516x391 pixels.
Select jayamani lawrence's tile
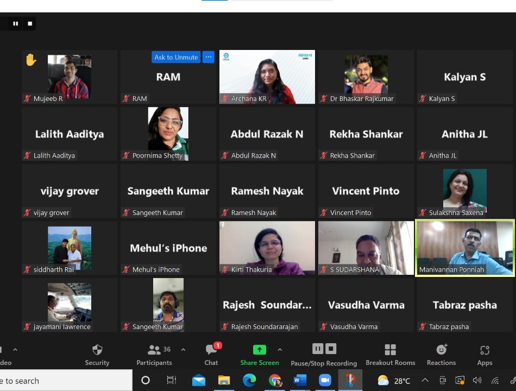[70, 305]
